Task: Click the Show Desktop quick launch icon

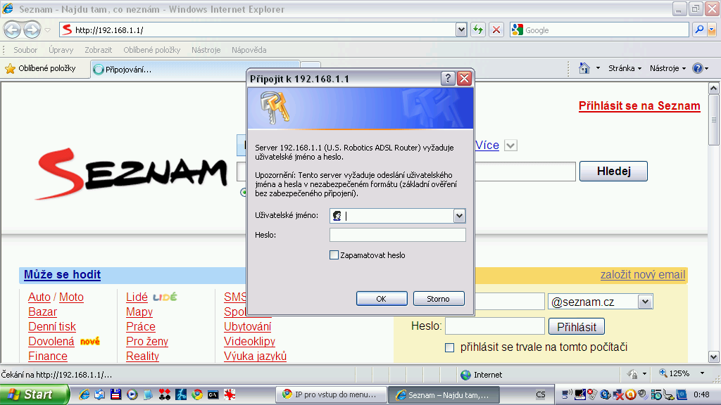Action: (x=100, y=394)
